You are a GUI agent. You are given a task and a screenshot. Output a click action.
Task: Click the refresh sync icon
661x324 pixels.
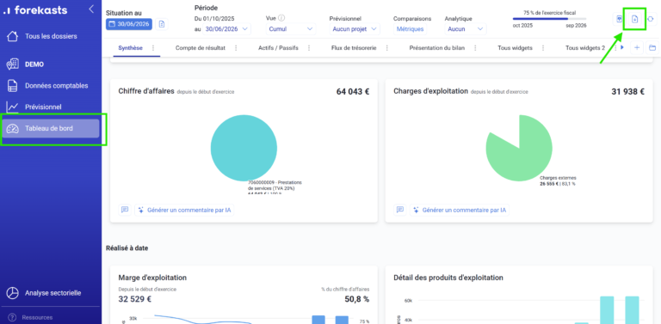651,19
